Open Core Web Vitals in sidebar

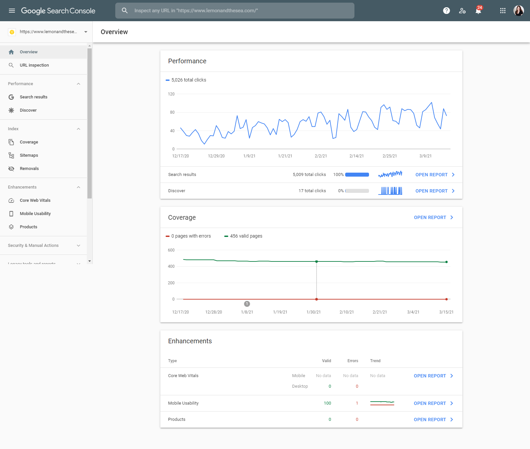click(x=43, y=200)
